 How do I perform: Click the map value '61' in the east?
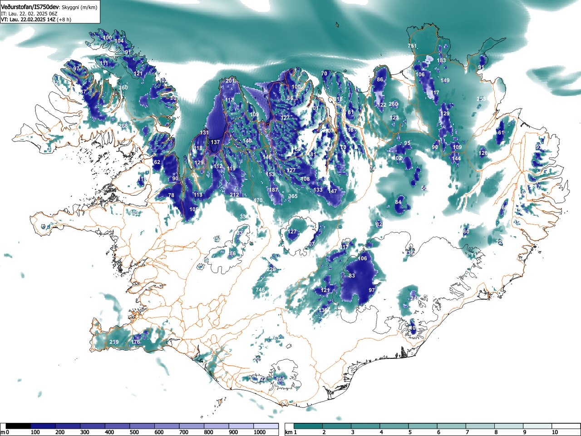(501, 133)
